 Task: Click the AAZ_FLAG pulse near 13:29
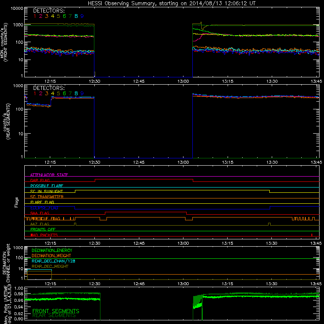(x=269, y=224)
